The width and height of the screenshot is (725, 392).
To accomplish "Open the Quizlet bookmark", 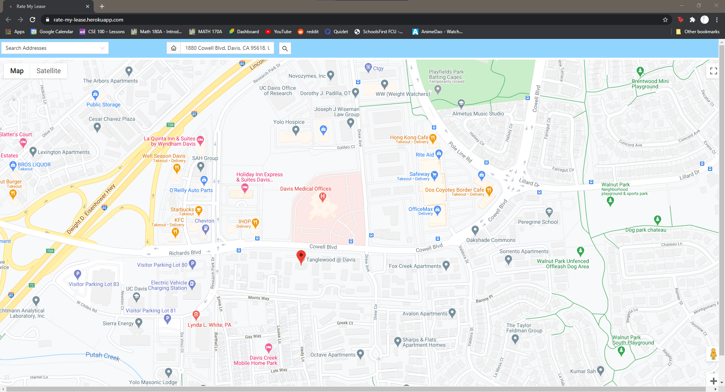I will (x=336, y=32).
